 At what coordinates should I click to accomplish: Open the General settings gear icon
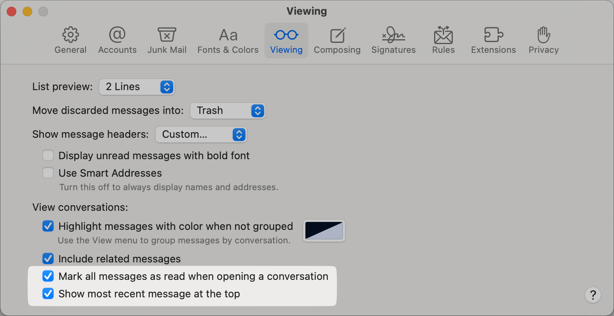tap(71, 36)
